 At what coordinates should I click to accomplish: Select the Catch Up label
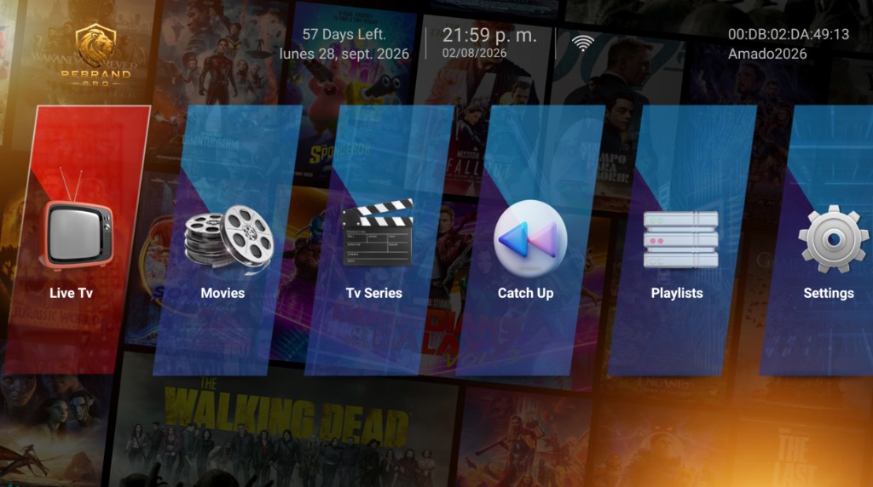click(525, 294)
